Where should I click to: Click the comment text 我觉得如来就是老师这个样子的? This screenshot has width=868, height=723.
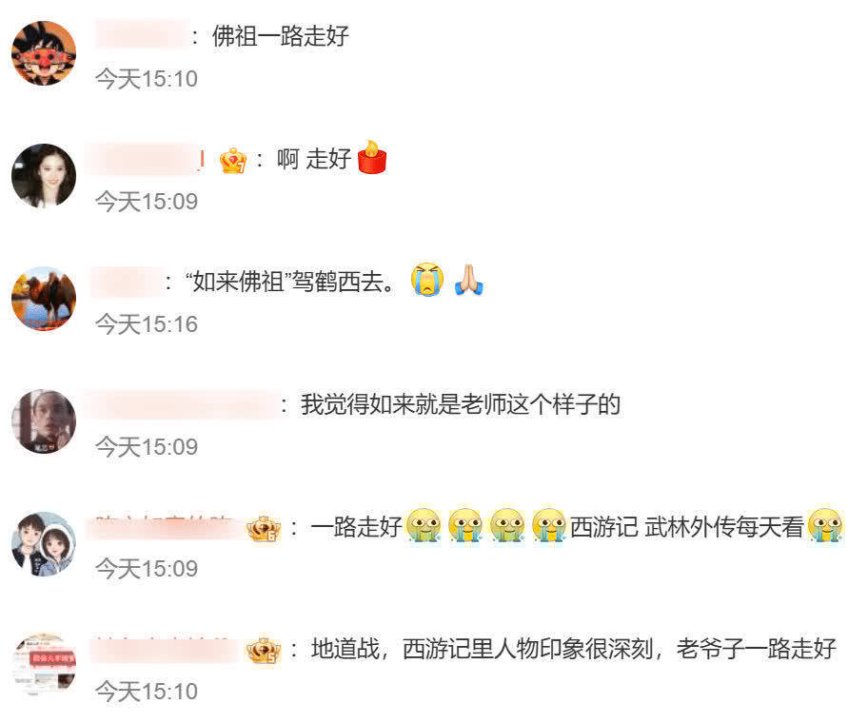pos(461,404)
